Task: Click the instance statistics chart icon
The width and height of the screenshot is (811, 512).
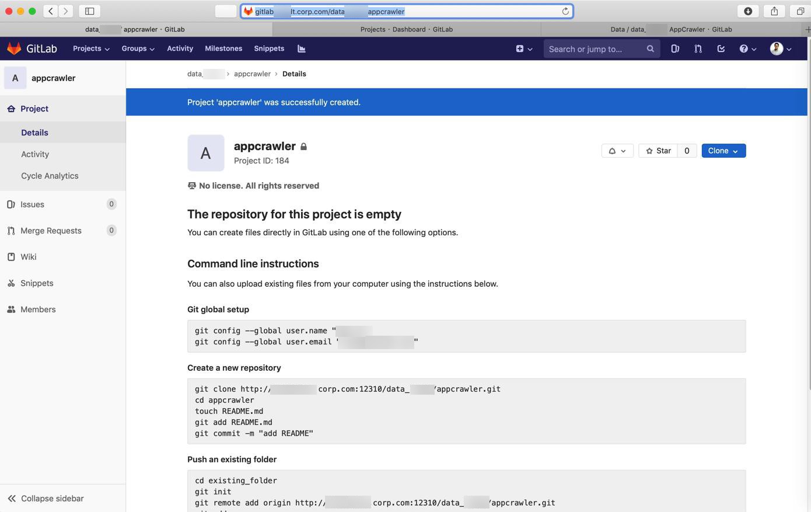Action: click(x=302, y=49)
